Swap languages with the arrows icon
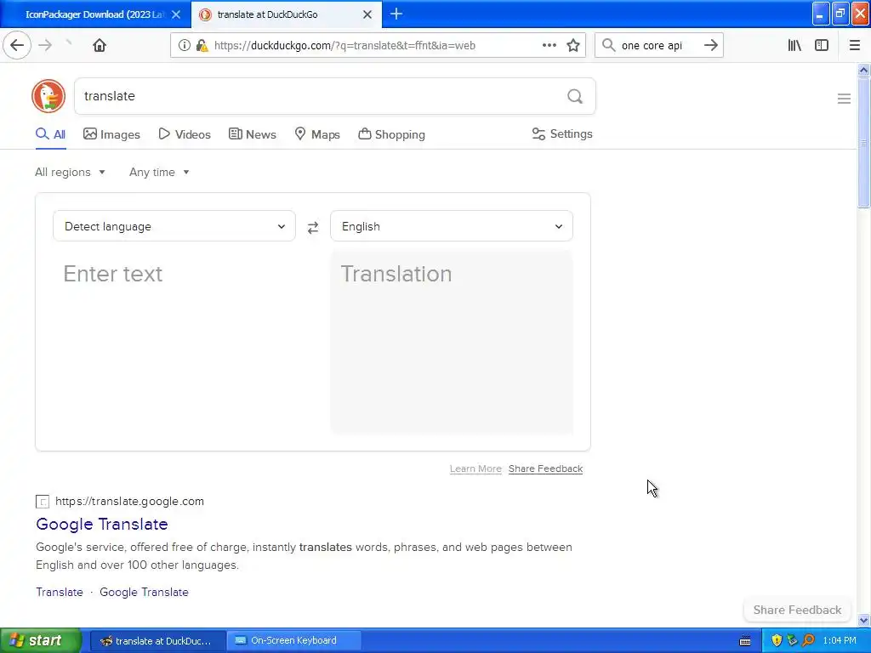This screenshot has height=653, width=871. 313,227
